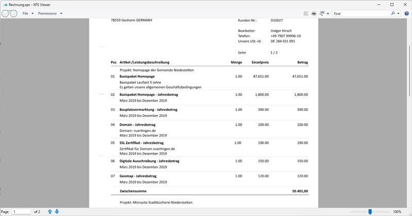The height and width of the screenshot is (216, 412).
Task: Go to previous page with up arrow
Action: click(50, 212)
